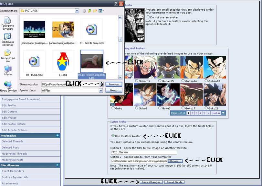262x186 pixels.
Task: Select the 01 - God Is Busy.mp3 file
Action: click(91, 31)
